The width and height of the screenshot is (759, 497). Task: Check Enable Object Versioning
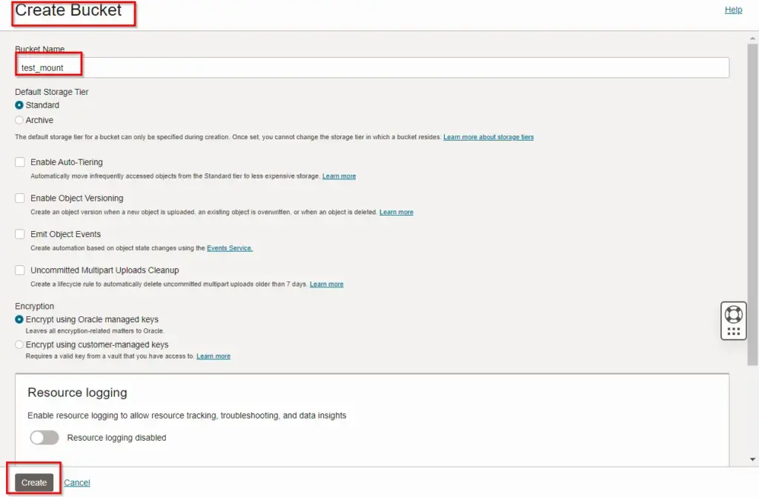pos(20,199)
